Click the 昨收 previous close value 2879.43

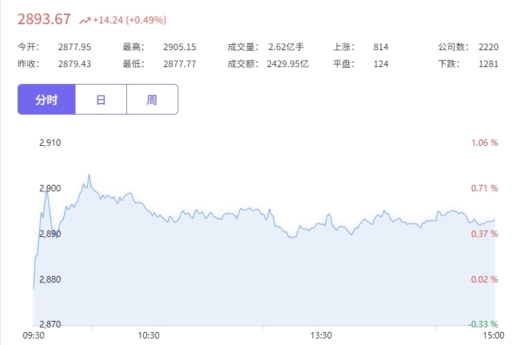pyautogui.click(x=75, y=64)
